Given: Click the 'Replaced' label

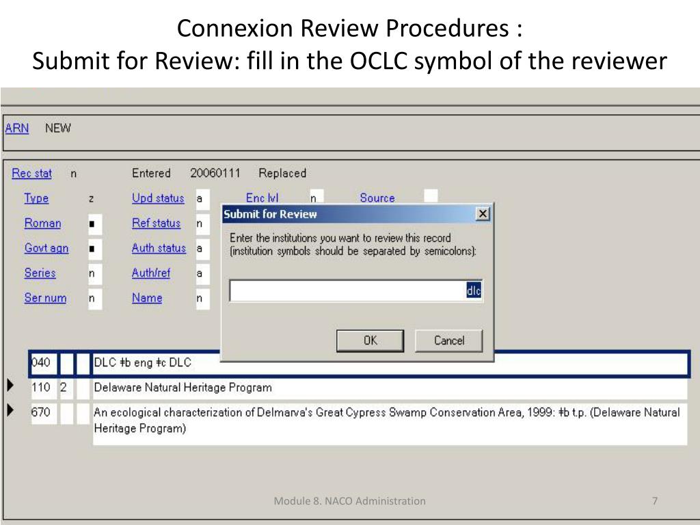Looking at the screenshot, I should 282,173.
